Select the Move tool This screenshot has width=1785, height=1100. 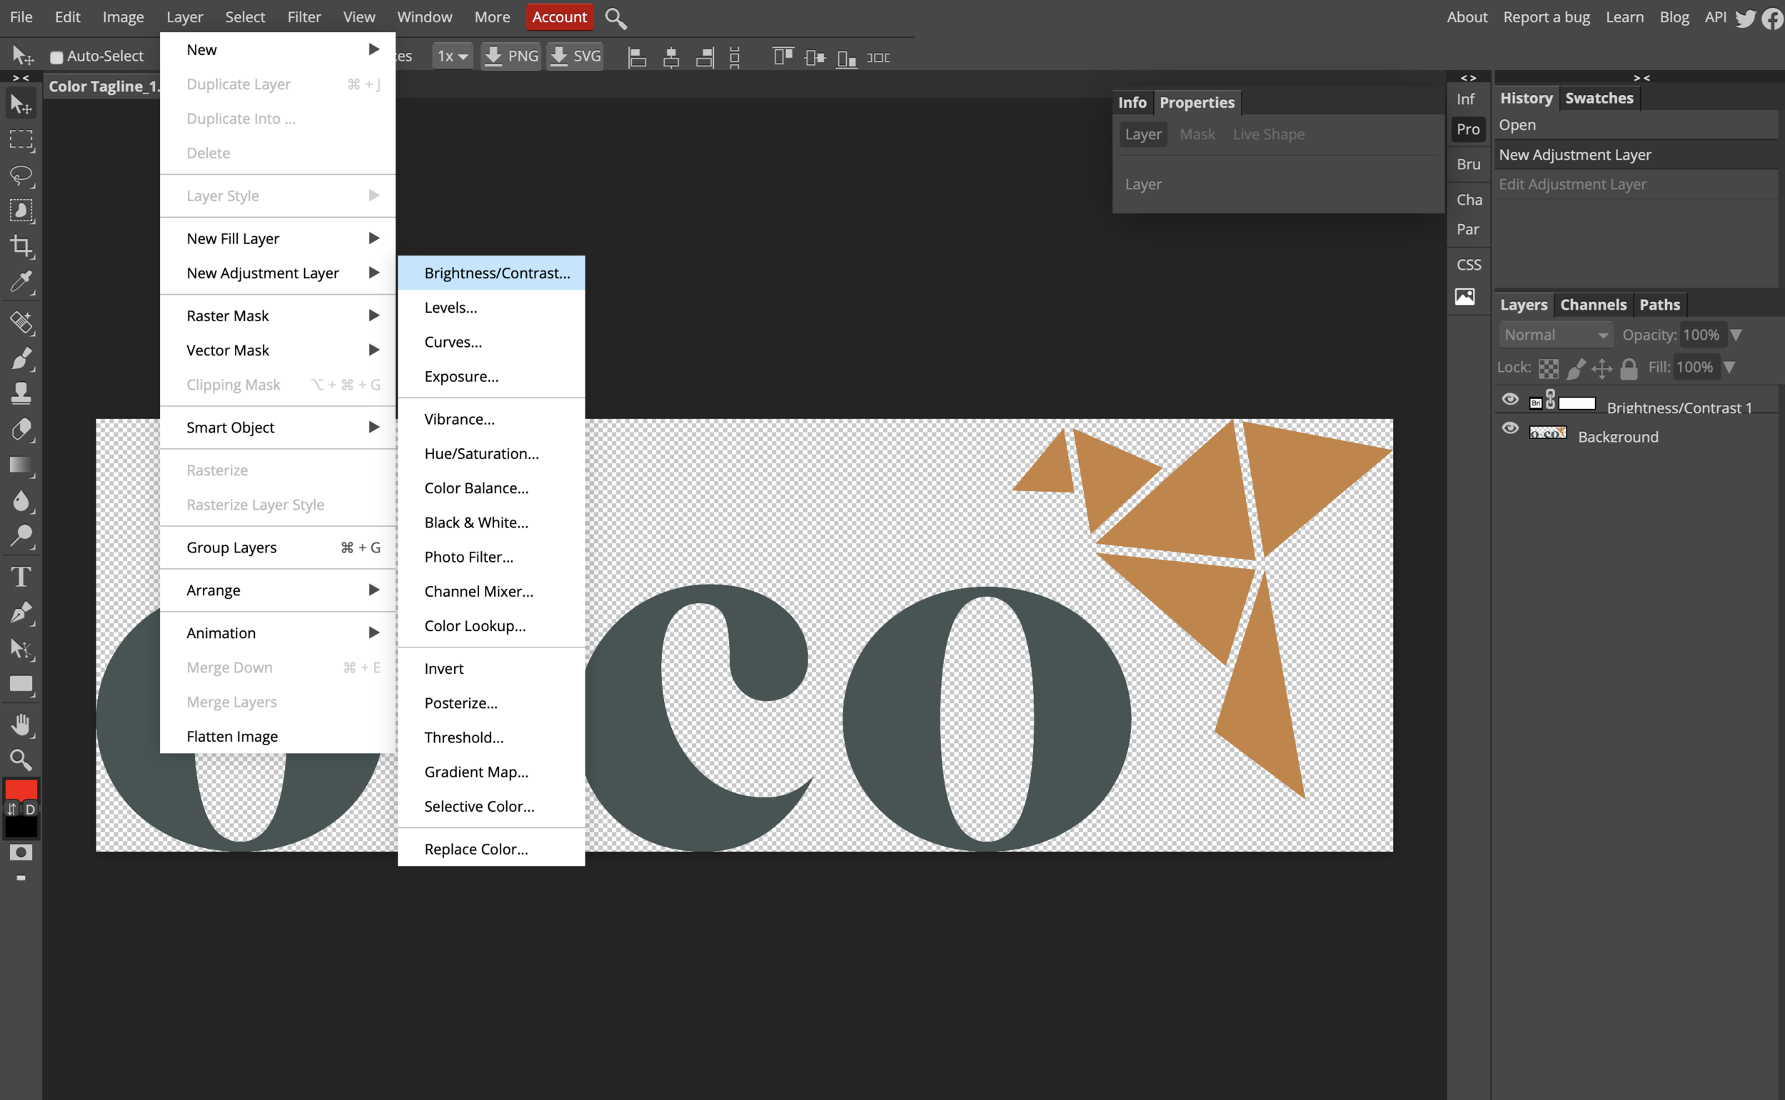click(21, 103)
